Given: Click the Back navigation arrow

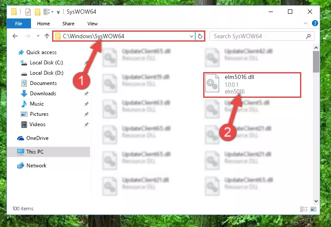Looking at the screenshot, I should pyautogui.click(x=15, y=36).
